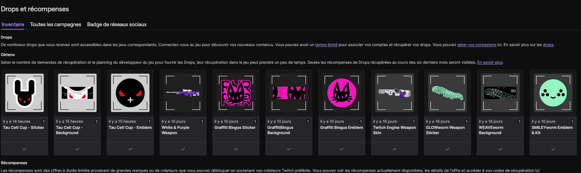Viewport: 581px width, 173px height.
Task: Click the GLOWworm Weapon Sticker caterpillar icon
Action: (447, 93)
